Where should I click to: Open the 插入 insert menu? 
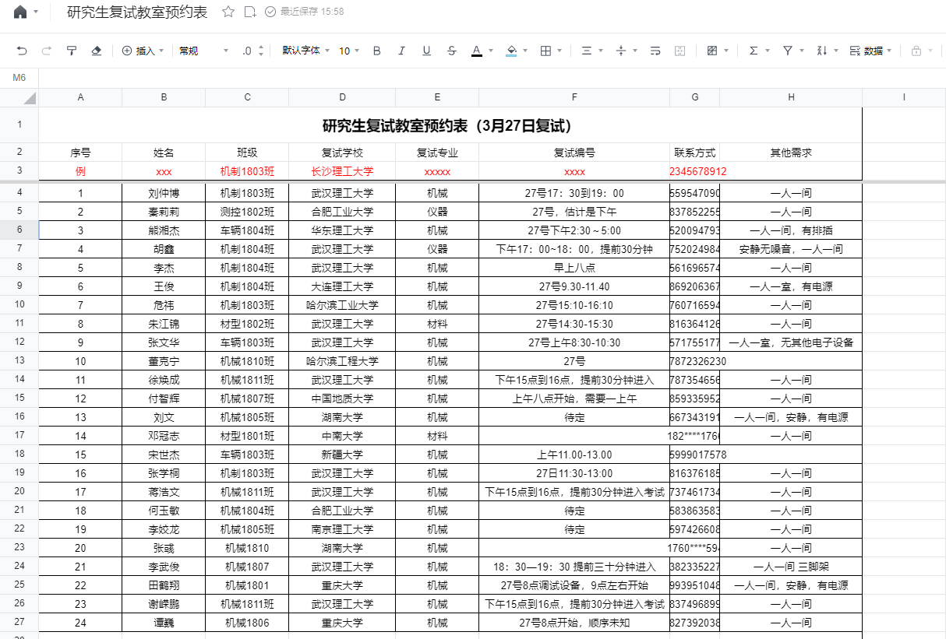point(143,51)
